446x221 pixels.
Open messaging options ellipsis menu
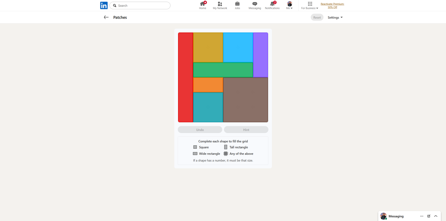pos(421,216)
